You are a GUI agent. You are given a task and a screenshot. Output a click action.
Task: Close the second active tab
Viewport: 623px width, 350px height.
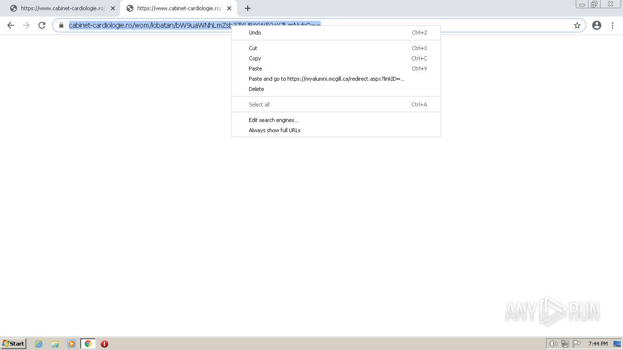coord(229,8)
